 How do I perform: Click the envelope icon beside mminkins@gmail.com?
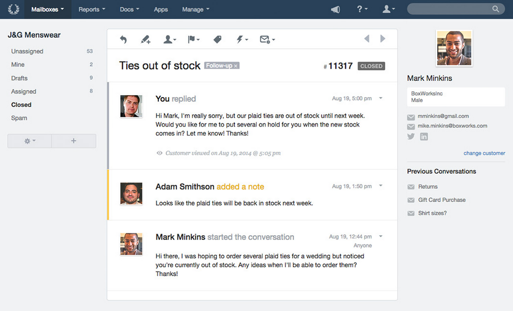(x=411, y=116)
